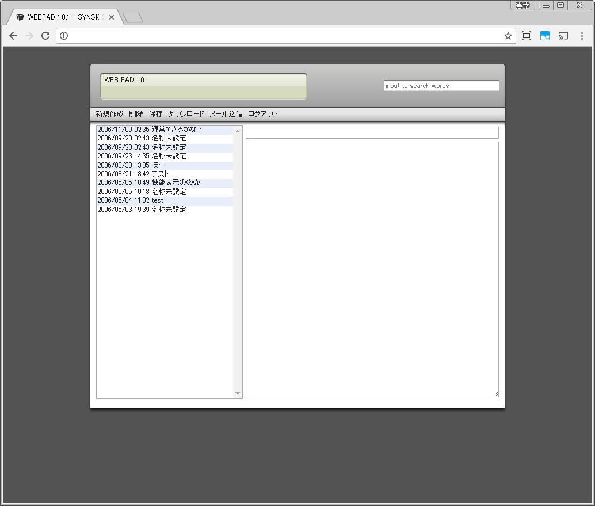Click the text area resize grip
The height and width of the screenshot is (506, 595).
(495, 394)
